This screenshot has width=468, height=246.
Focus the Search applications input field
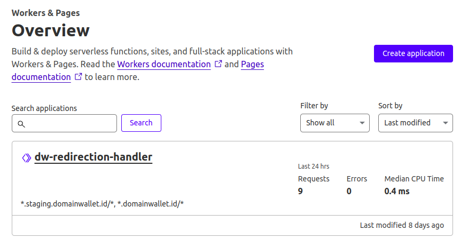point(64,123)
